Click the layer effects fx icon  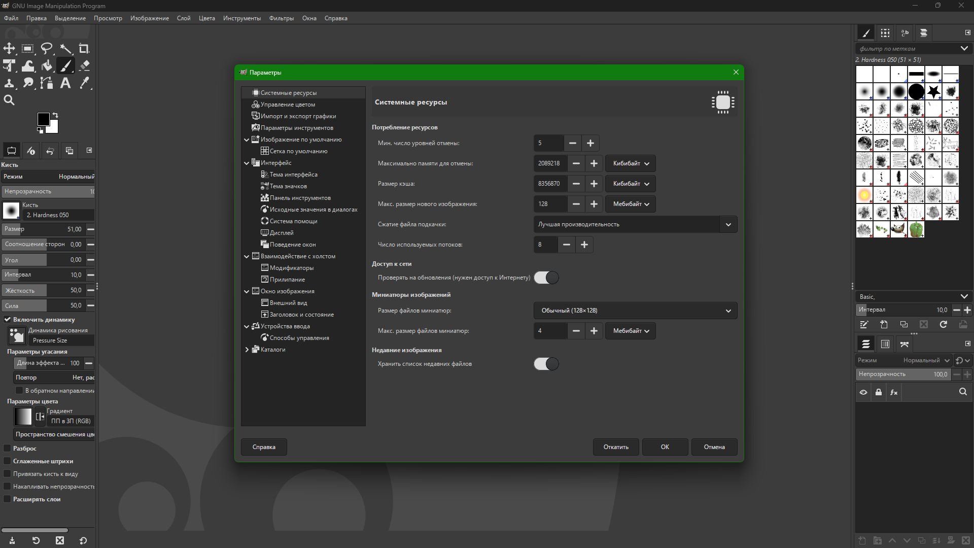coord(894,392)
